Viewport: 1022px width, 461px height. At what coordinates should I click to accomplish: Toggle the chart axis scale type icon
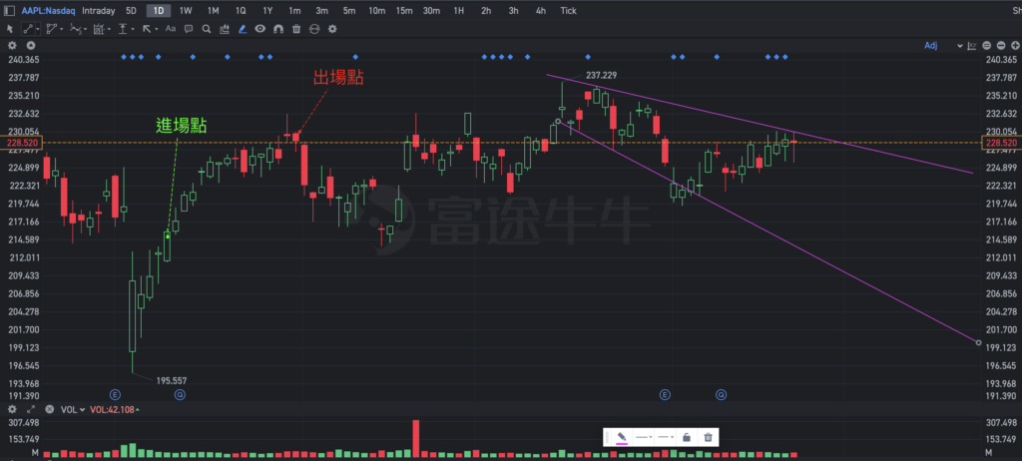(972, 46)
